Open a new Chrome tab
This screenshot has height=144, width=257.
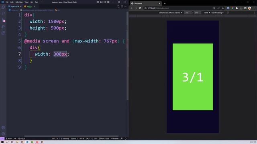click(x=165, y=4)
